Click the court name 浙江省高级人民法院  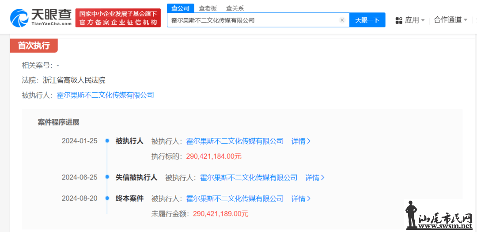[74, 80]
